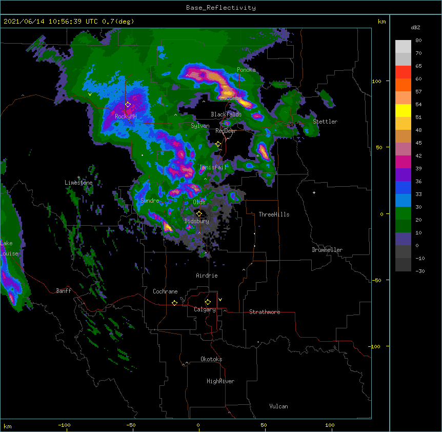The width and height of the screenshot is (442, 432).
Task: Select the Strathmore city label
Action: pyautogui.click(x=265, y=312)
